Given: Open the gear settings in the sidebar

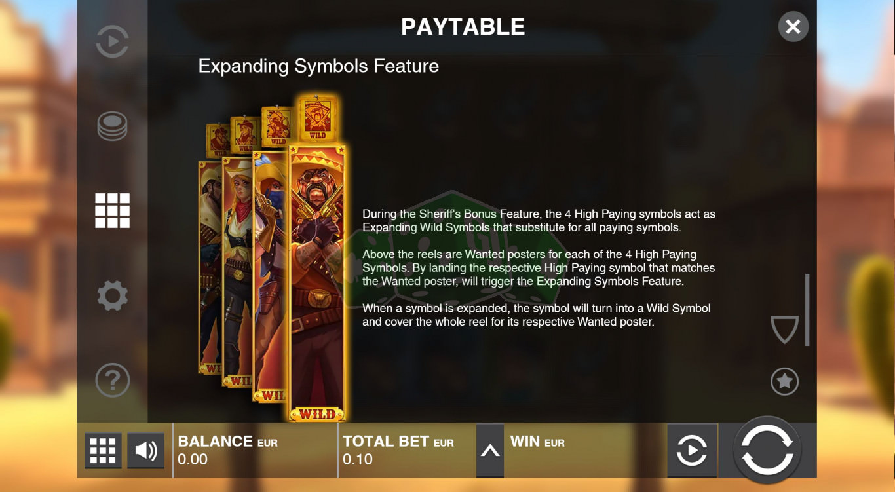Looking at the screenshot, I should pos(112,295).
